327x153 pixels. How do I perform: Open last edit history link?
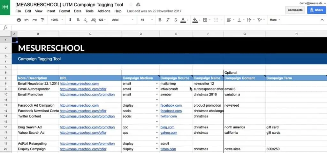(x=154, y=11)
